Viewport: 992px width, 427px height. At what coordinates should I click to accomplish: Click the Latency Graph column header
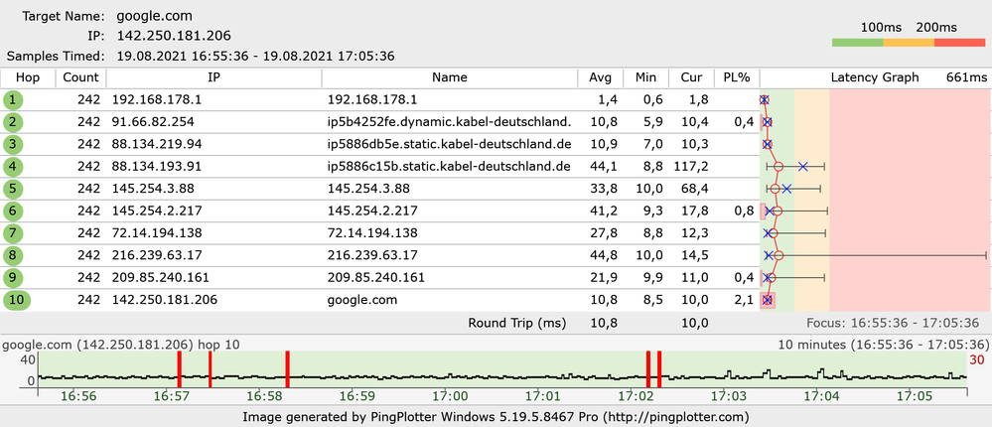874,77
